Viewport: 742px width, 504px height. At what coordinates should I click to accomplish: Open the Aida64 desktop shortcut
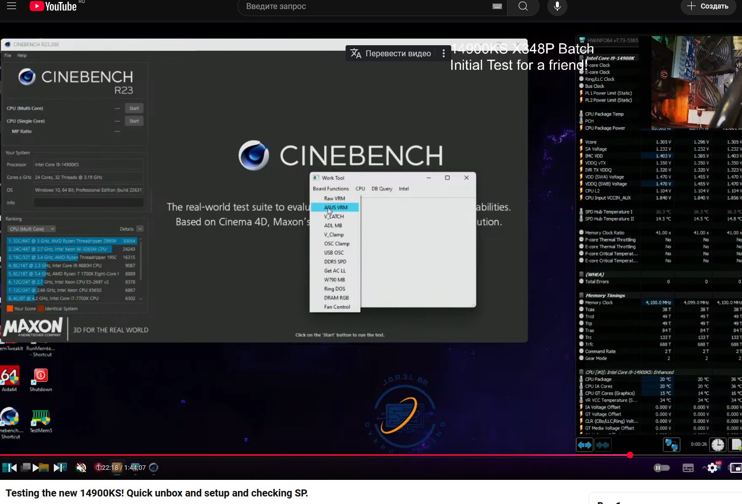[x=10, y=379]
